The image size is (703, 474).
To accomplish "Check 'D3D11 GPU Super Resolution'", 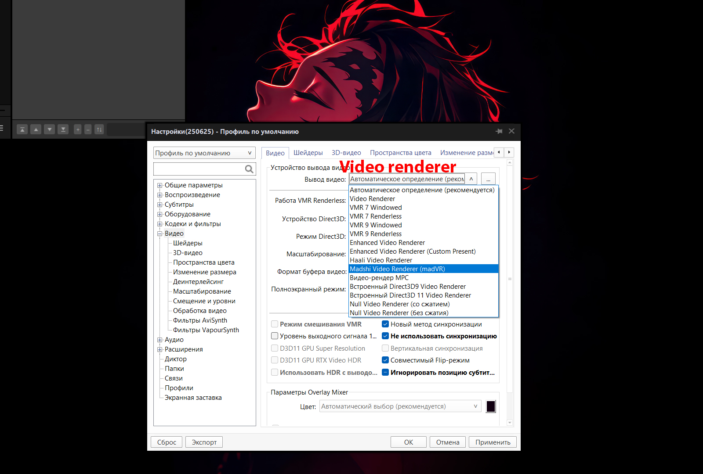I will [x=275, y=348].
